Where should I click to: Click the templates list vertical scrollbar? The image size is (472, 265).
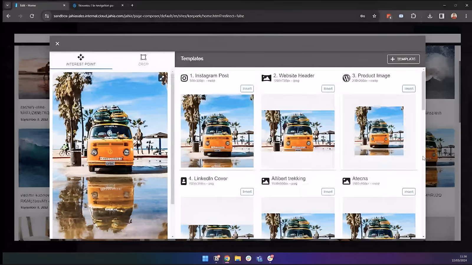pos(423,91)
